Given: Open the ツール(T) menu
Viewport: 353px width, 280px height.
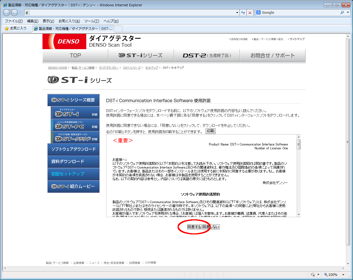Looking at the screenshot, I should (x=92, y=21).
